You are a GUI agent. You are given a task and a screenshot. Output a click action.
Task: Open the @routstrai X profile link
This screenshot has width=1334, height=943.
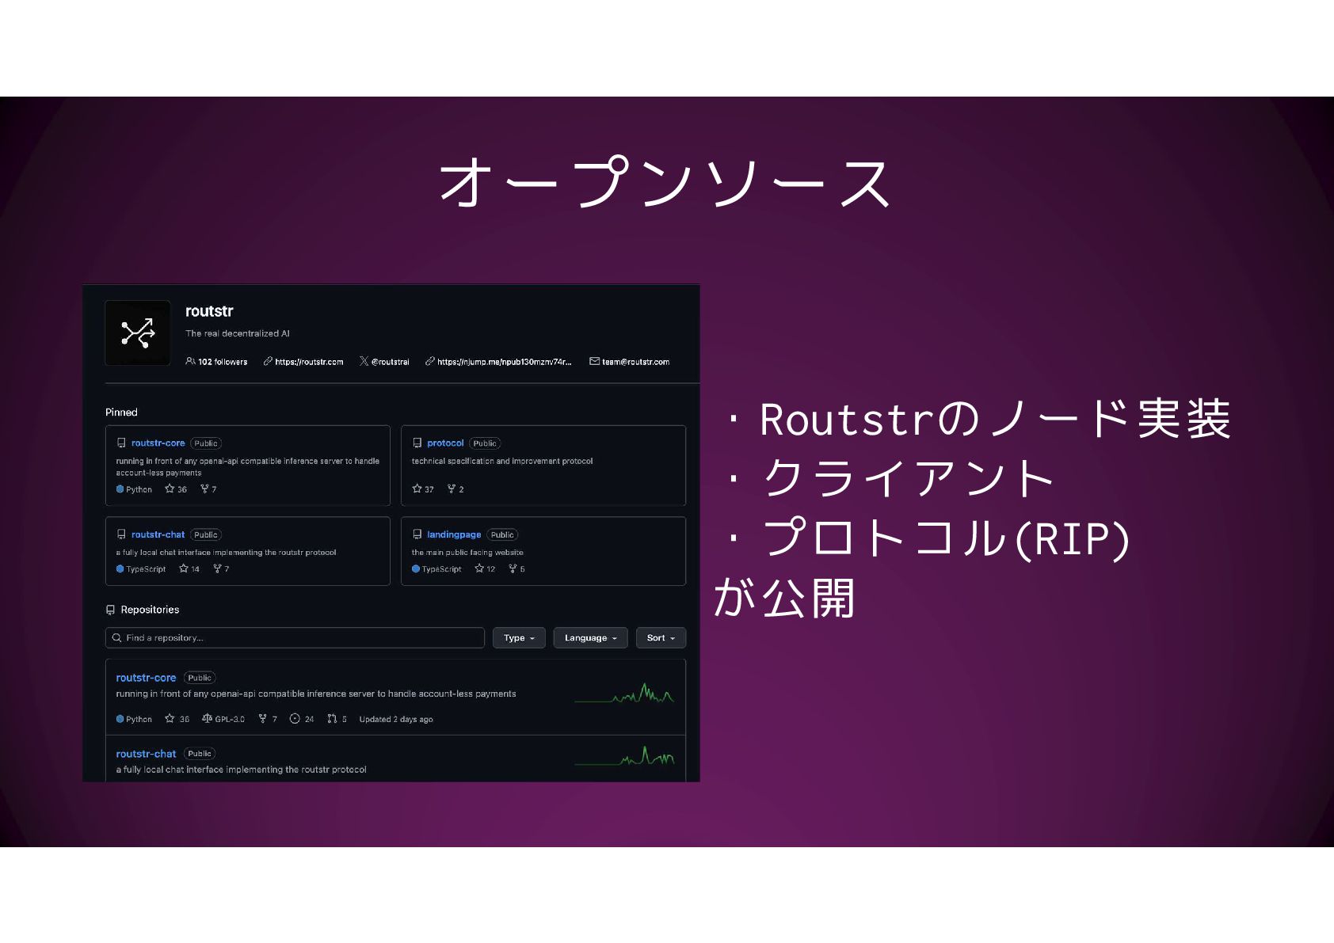pyautogui.click(x=391, y=362)
